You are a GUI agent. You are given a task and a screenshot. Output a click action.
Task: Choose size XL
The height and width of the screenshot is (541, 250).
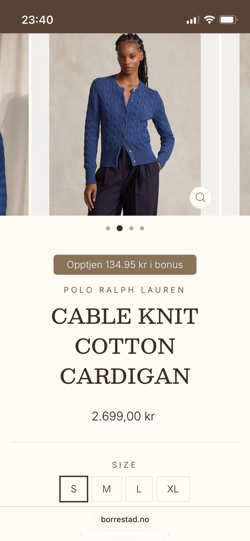(173, 489)
